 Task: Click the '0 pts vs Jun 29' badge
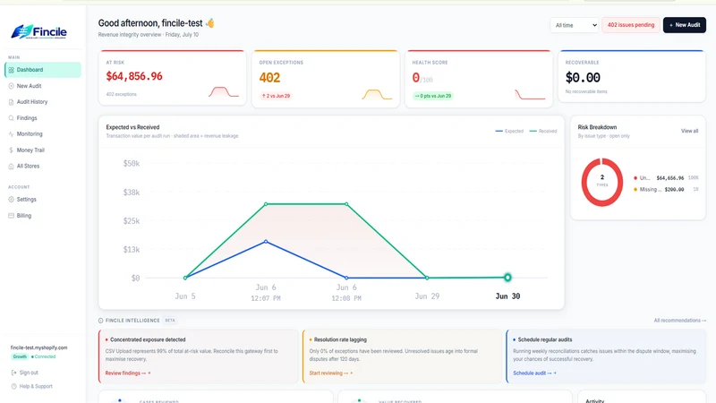pyautogui.click(x=432, y=96)
